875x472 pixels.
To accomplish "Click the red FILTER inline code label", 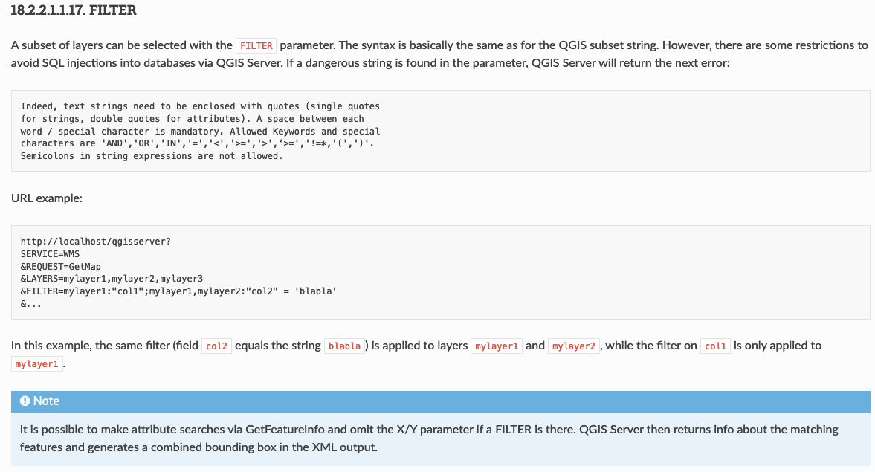I will (256, 46).
